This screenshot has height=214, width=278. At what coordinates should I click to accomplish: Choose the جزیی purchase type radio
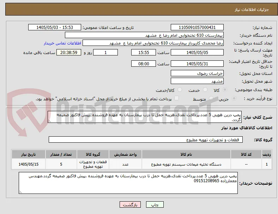(x=234, y=99)
